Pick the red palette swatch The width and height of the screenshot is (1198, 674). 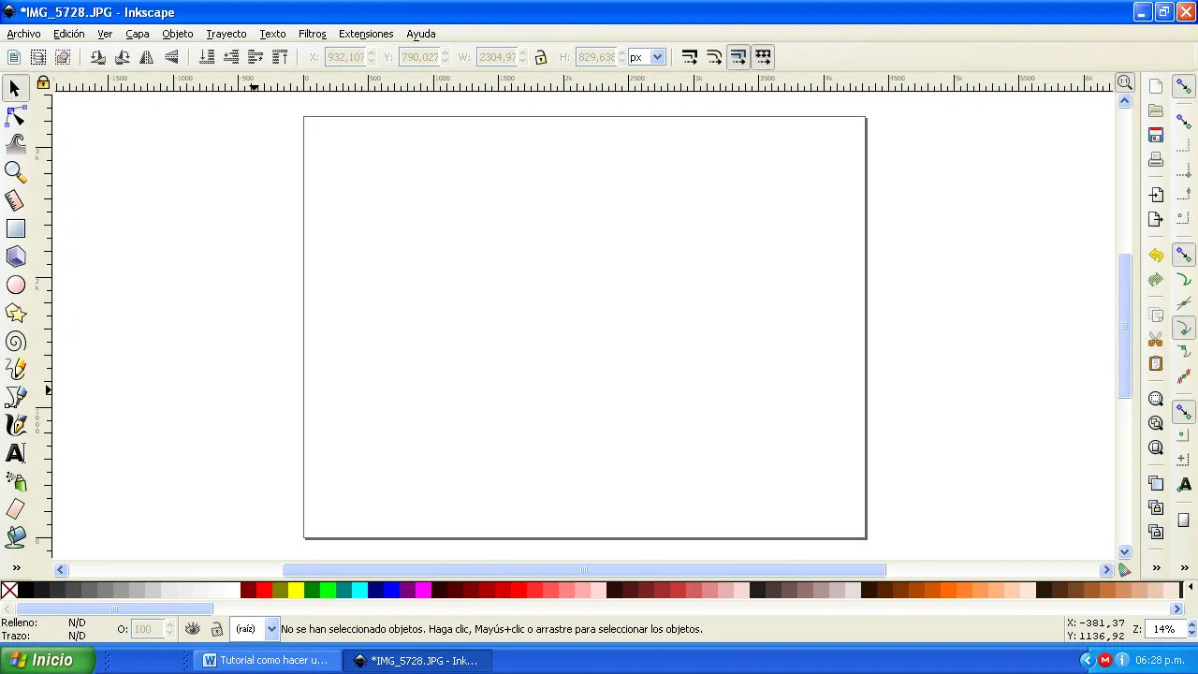click(x=264, y=590)
